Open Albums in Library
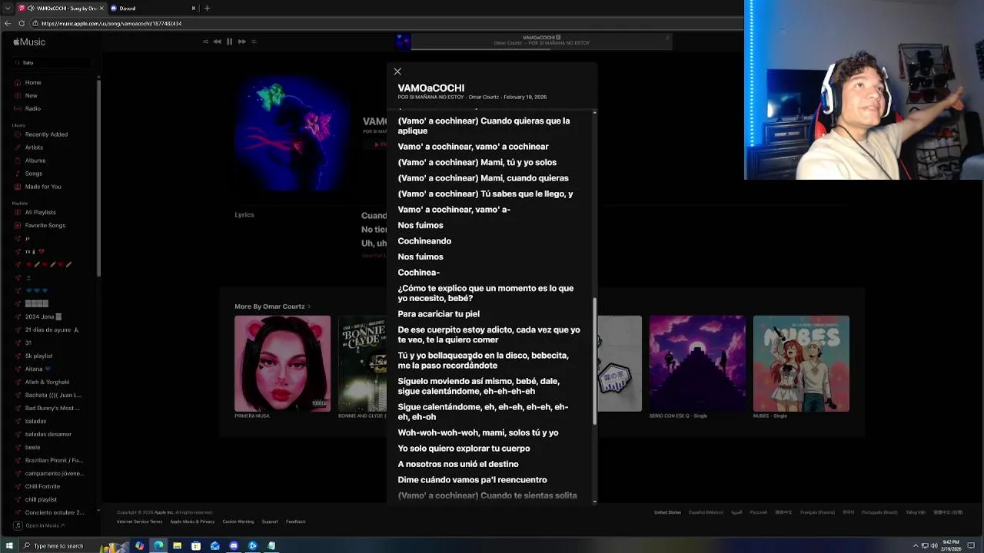 35,161
